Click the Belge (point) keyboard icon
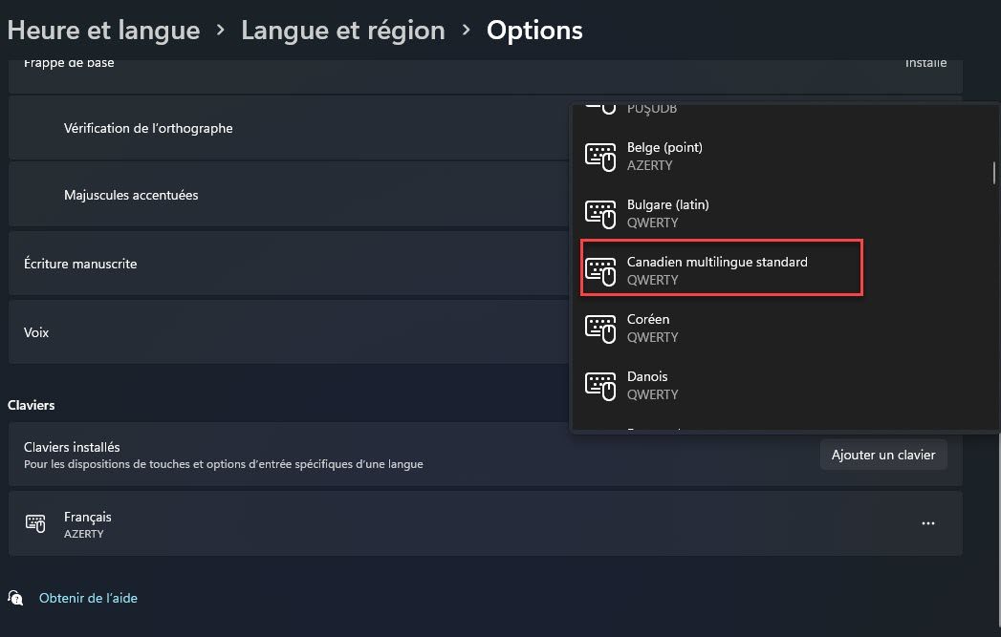Screen dimensions: 1001x637 tap(600, 157)
